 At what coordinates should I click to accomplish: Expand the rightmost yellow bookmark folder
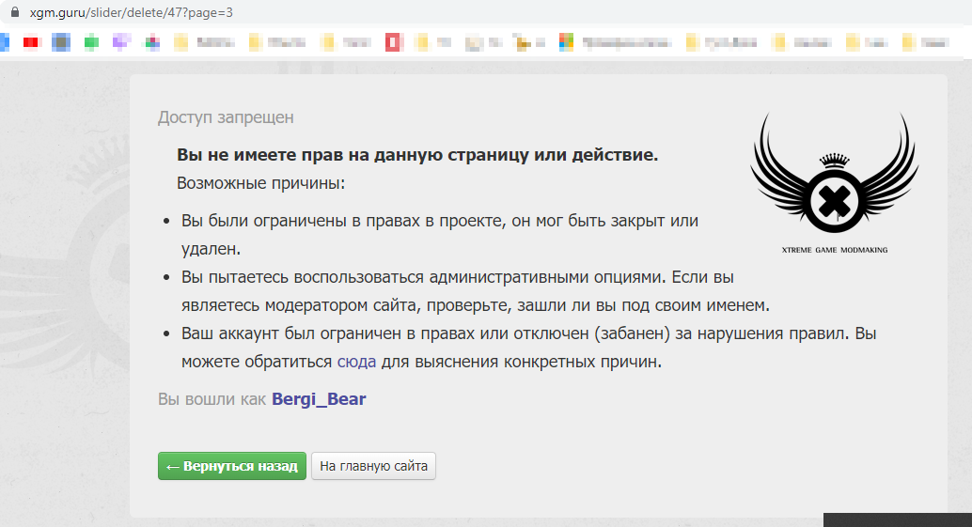coord(909,42)
